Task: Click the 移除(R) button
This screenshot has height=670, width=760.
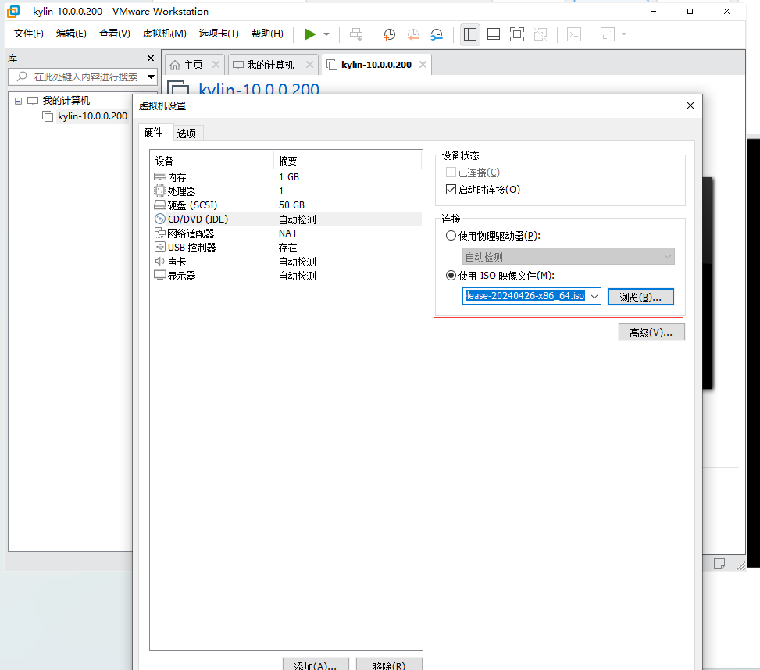Action: (x=389, y=665)
